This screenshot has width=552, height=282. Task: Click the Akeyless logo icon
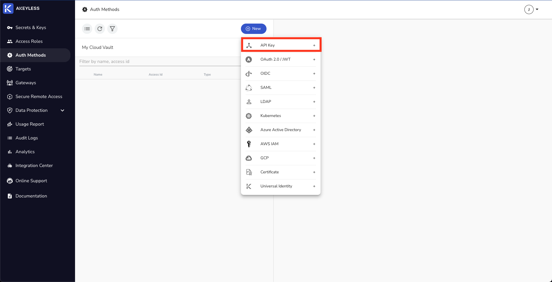pyautogui.click(x=8, y=8)
